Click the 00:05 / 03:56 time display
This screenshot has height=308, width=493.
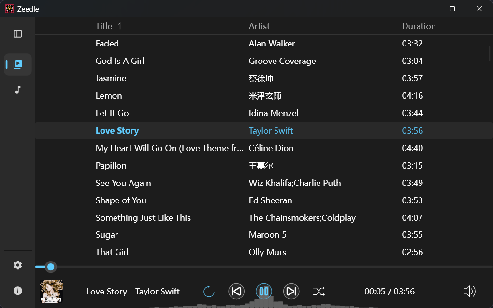pos(390,292)
